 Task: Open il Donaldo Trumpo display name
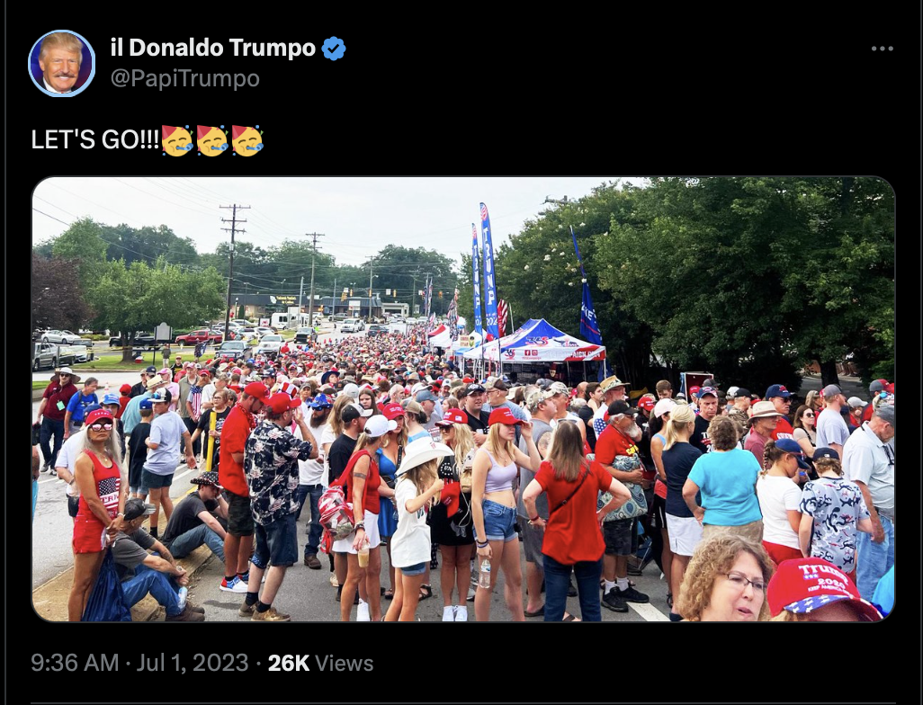(213, 48)
